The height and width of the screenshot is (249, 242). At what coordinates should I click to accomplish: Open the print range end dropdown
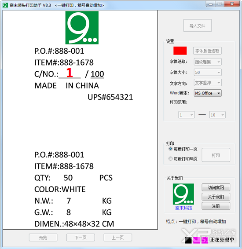coord(217,115)
